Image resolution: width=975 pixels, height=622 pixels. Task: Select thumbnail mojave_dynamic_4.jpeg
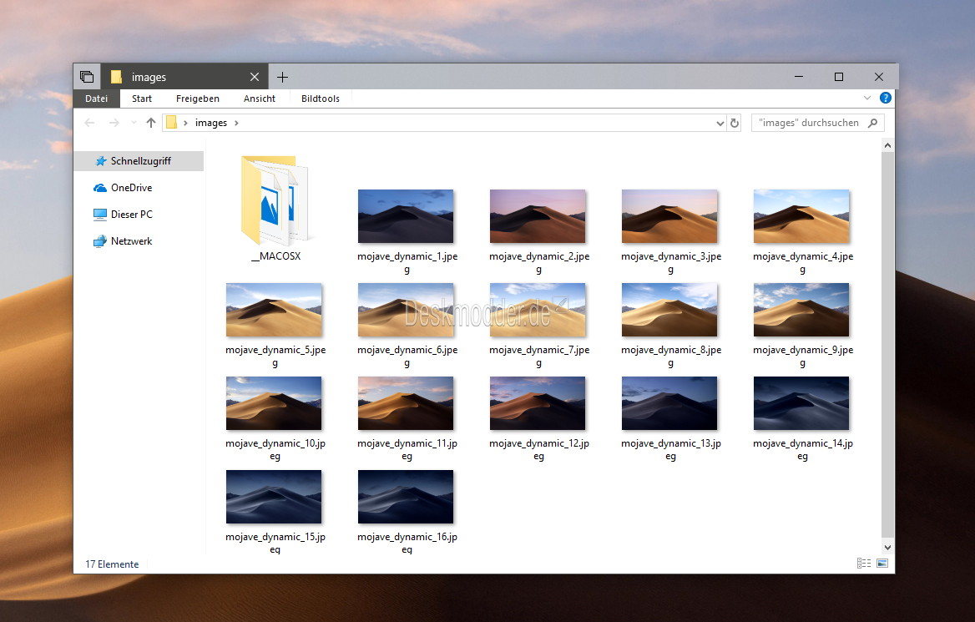801,216
